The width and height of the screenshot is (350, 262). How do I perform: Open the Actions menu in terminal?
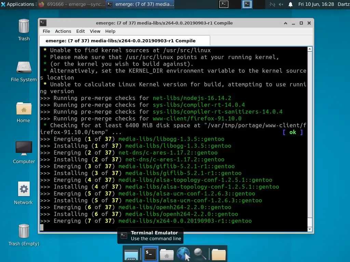point(63,31)
